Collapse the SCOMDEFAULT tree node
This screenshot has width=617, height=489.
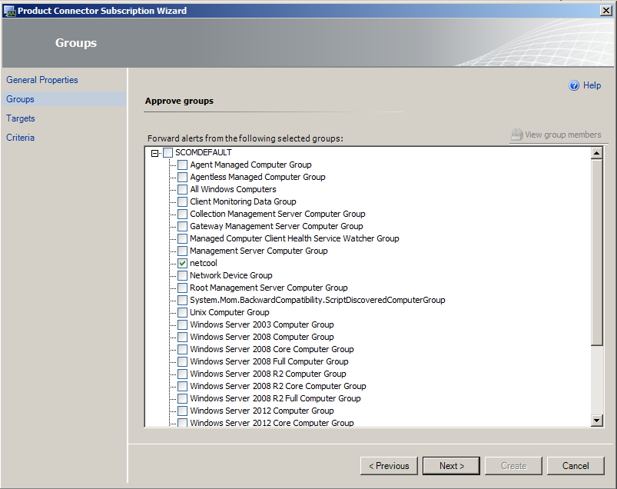(155, 153)
